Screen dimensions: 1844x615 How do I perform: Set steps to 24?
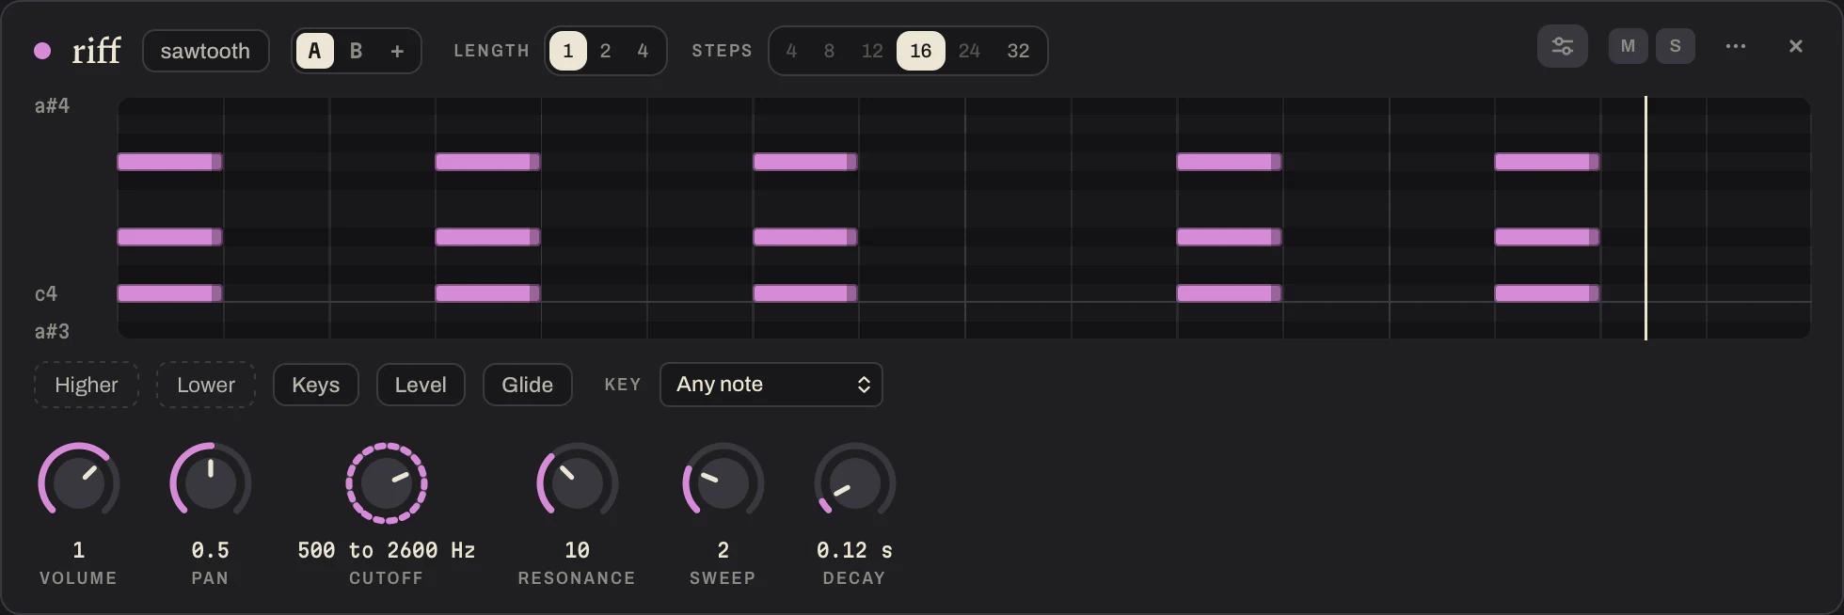pyautogui.click(x=969, y=51)
